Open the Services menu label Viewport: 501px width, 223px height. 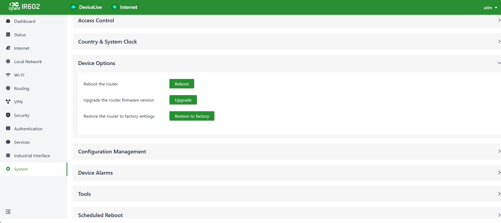pos(22,142)
